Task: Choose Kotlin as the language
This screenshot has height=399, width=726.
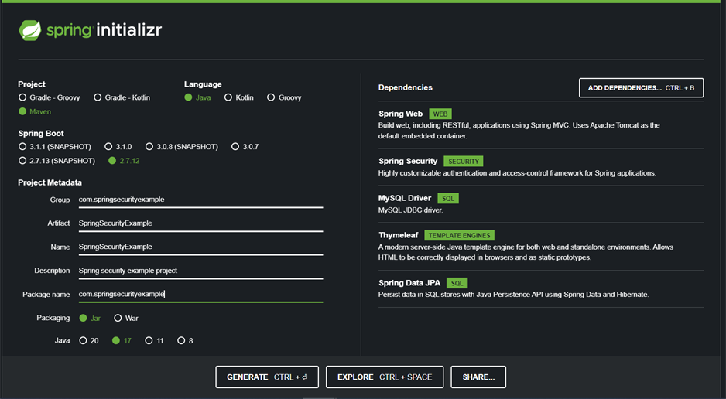Action: (228, 97)
